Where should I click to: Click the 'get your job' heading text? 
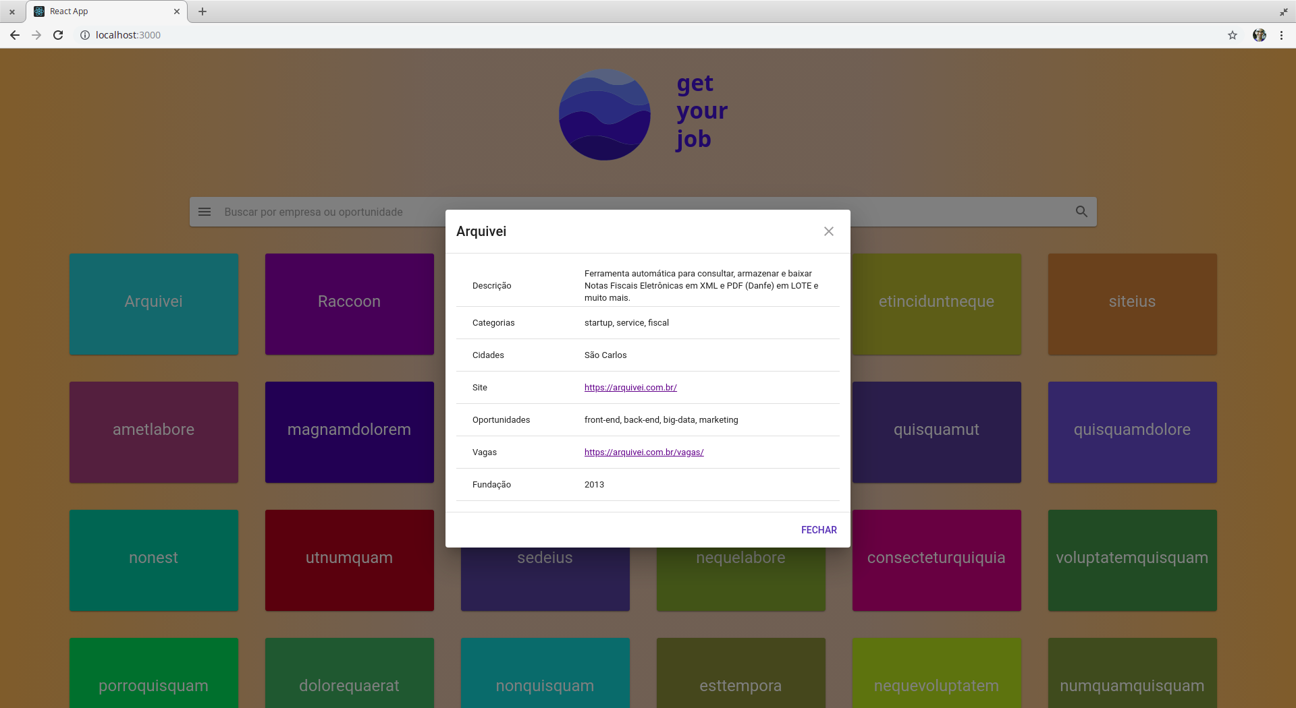click(x=702, y=111)
